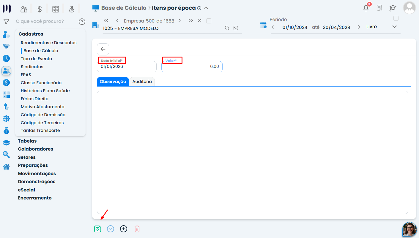This screenshot has width=419, height=238.
Task: Move period forward with right arrow
Action: point(359,27)
